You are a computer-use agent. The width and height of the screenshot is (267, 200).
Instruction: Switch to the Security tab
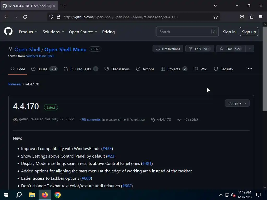[x=223, y=69]
